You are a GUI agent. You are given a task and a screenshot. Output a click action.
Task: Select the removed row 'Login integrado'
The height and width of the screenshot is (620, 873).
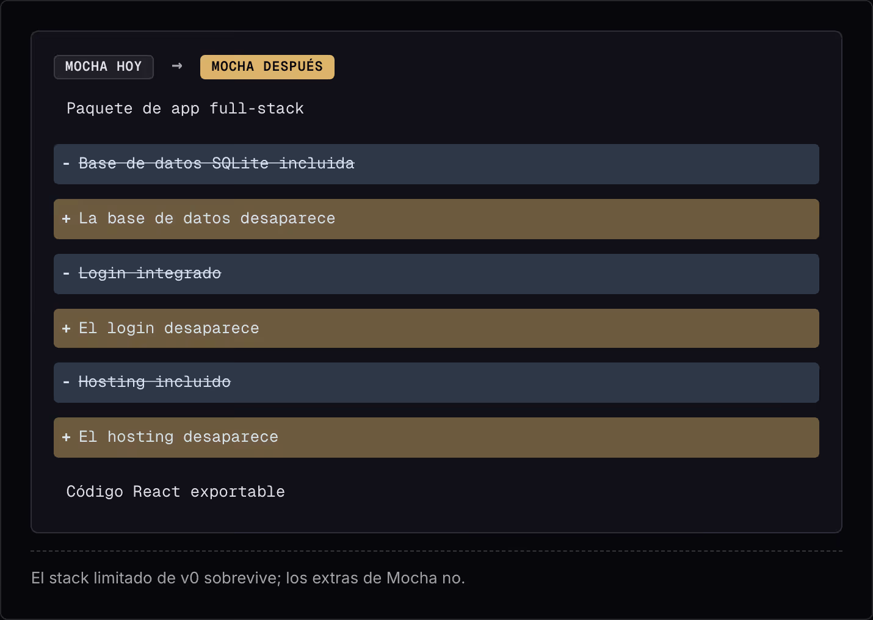pos(436,274)
